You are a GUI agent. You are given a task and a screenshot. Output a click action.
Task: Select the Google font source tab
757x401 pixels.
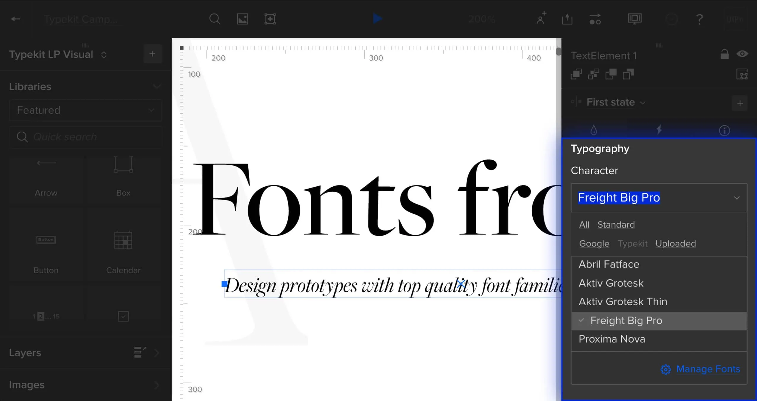[594, 244]
